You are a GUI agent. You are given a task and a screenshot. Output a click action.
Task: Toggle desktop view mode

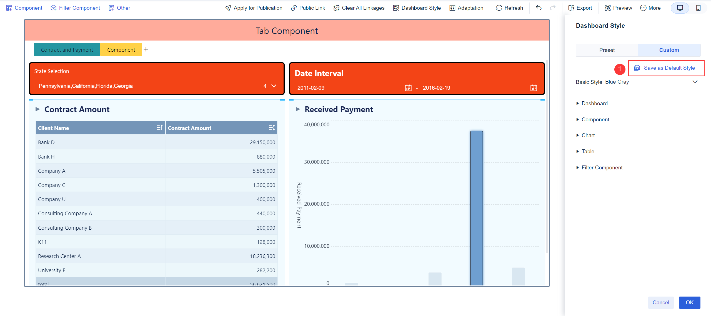coord(680,8)
